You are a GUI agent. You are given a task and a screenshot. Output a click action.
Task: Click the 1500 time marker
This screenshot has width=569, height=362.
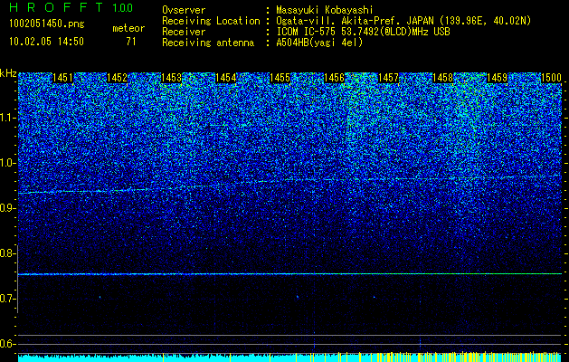pos(551,78)
